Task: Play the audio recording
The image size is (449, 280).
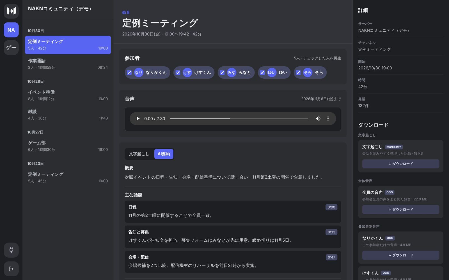Action: point(138,119)
